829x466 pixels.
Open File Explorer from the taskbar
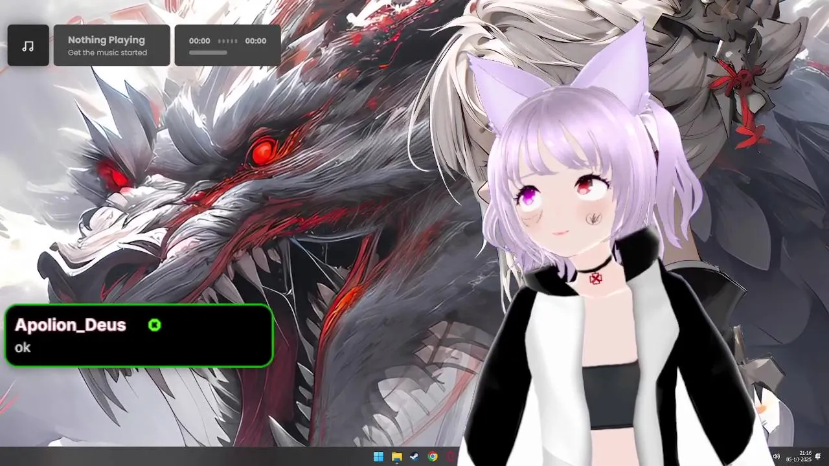click(396, 456)
